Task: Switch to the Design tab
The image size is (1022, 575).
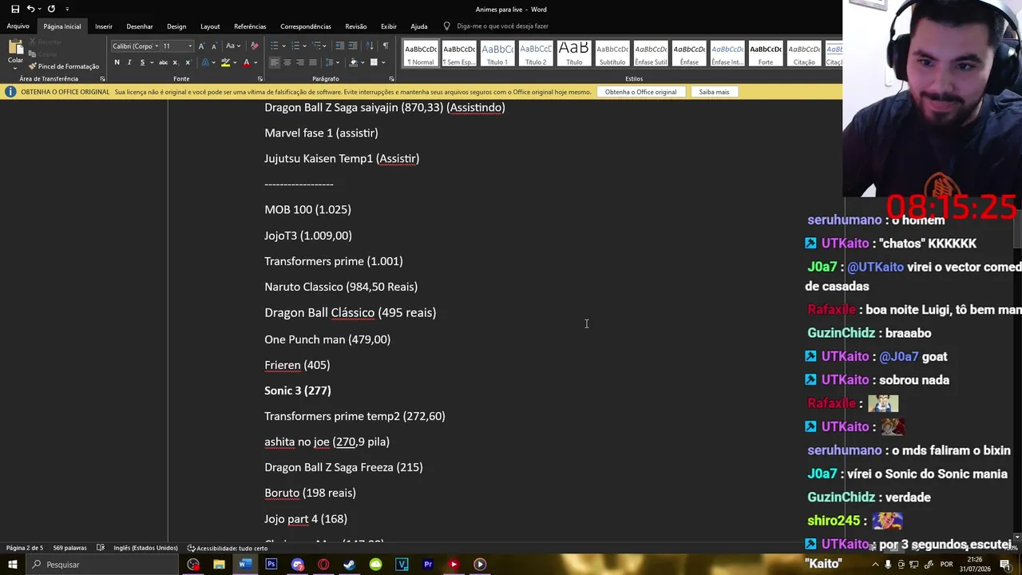Action: pos(176,26)
